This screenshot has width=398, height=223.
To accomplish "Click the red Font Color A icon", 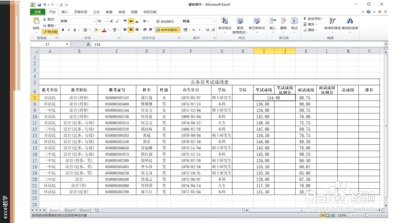I will coord(104,30).
